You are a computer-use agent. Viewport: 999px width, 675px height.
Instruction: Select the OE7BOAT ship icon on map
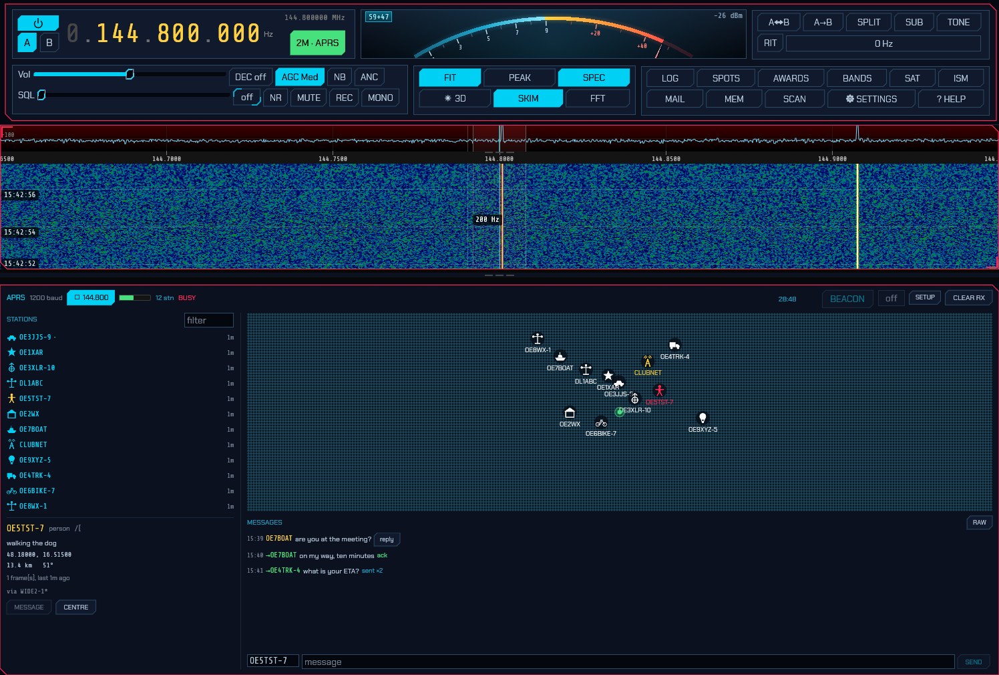560,357
